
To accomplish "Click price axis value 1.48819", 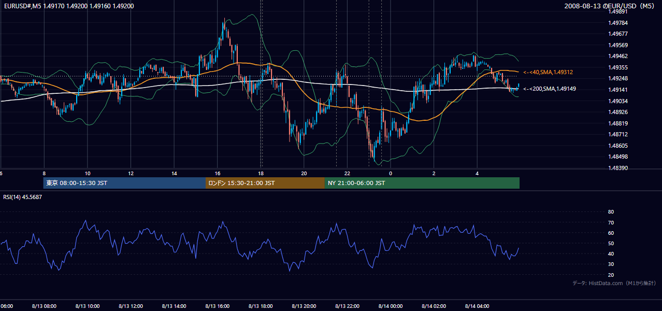I will pos(618,123).
